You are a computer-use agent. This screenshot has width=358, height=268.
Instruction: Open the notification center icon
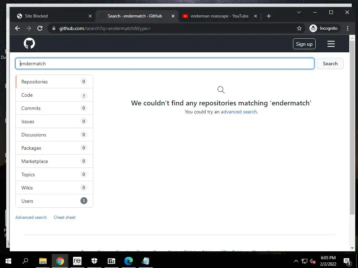347,261
